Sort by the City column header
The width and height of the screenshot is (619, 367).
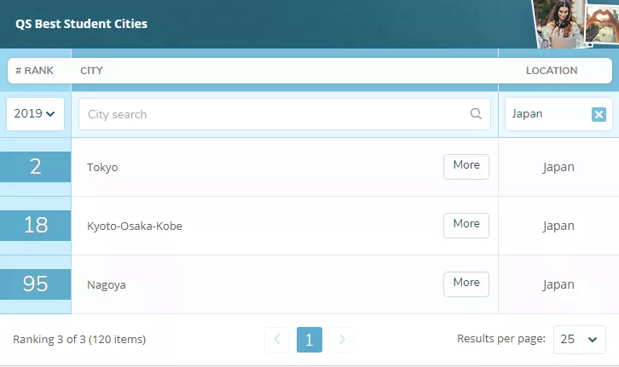click(91, 71)
